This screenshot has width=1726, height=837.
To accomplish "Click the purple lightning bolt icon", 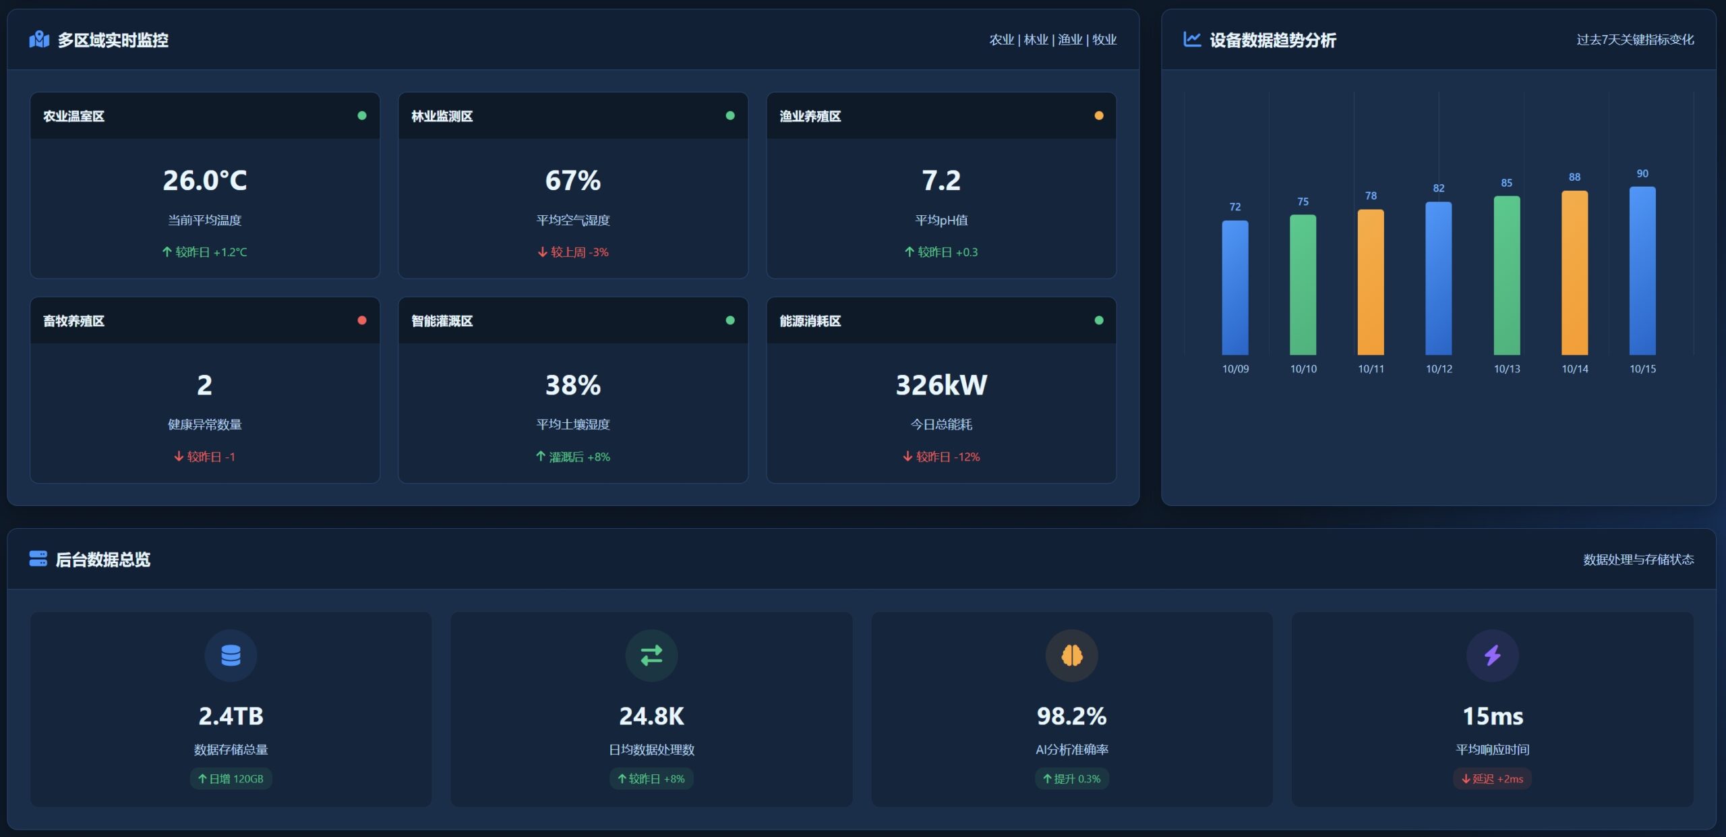I will click(1492, 656).
